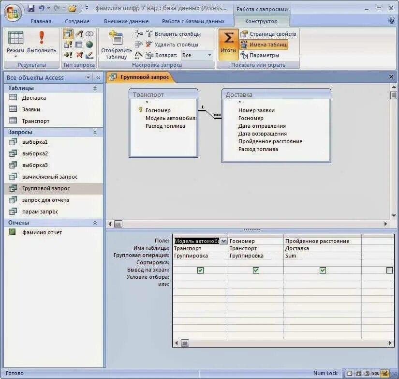The height and width of the screenshot is (379, 399).
Task: Open the Режим dropdown arrow
Action: click(x=15, y=56)
